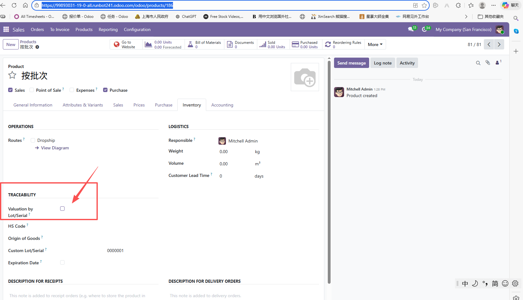Open the View Diagram link
Viewport: 523px width, 300px height.
(55, 148)
